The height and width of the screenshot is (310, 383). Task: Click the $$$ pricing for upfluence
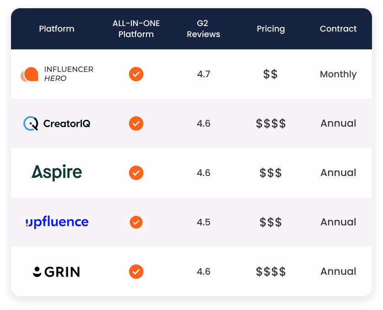(x=270, y=222)
